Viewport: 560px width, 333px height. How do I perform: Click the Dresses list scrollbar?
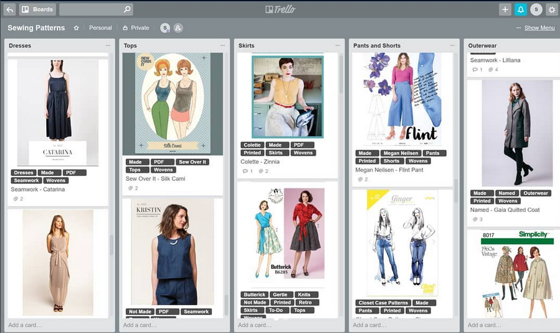point(112,245)
